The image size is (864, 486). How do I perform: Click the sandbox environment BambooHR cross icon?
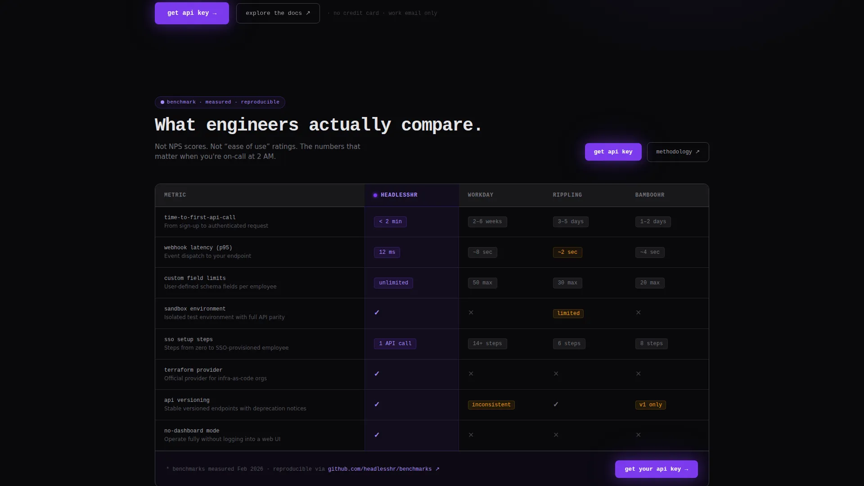[638, 313]
